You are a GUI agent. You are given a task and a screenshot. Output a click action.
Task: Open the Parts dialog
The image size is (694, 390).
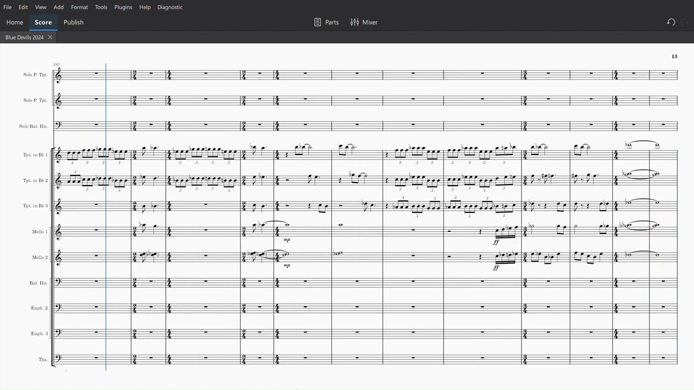coord(326,22)
